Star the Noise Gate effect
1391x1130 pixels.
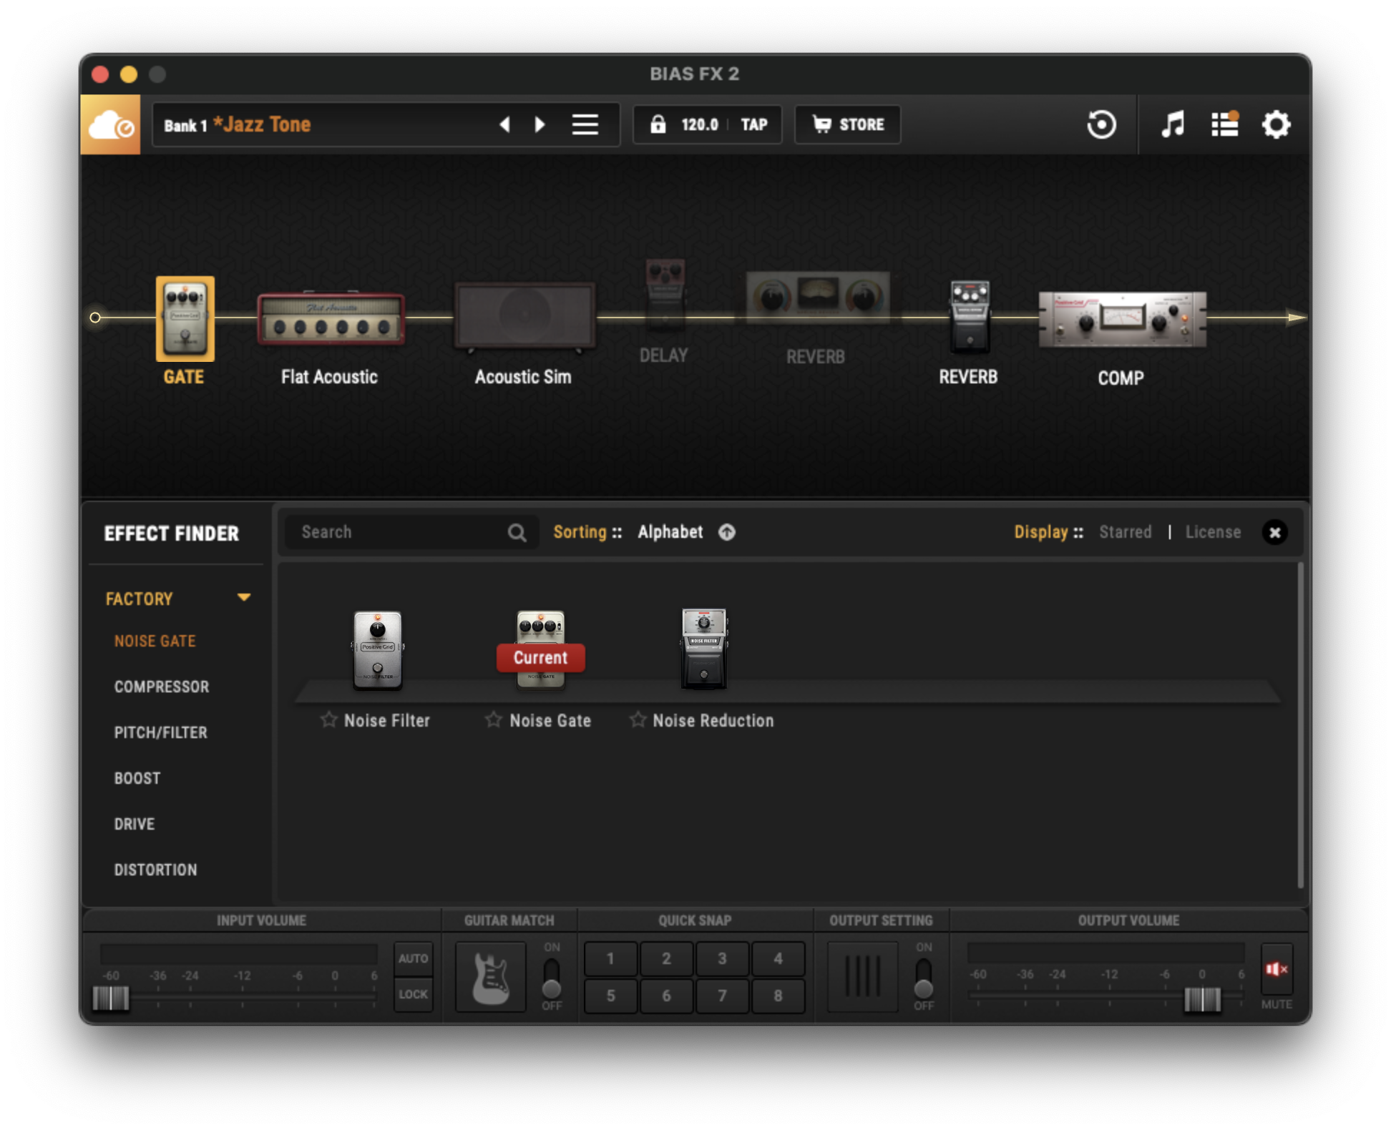(493, 719)
